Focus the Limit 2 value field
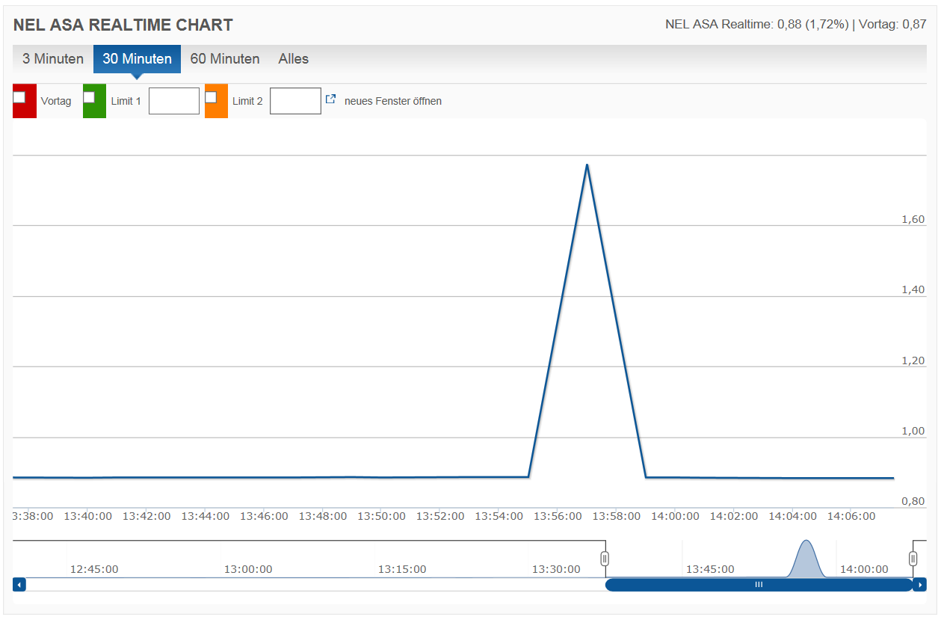 pyautogui.click(x=295, y=101)
